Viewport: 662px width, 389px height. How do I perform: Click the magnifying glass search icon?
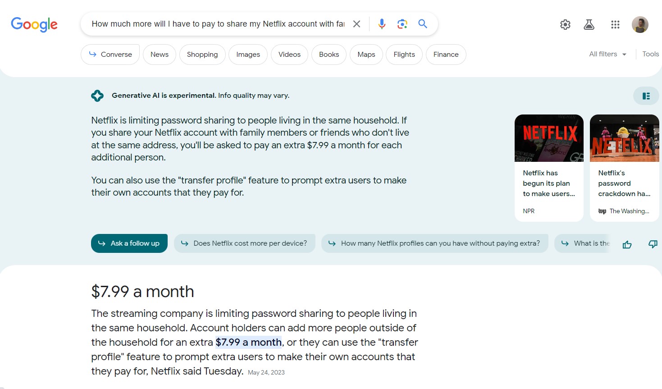(x=422, y=24)
